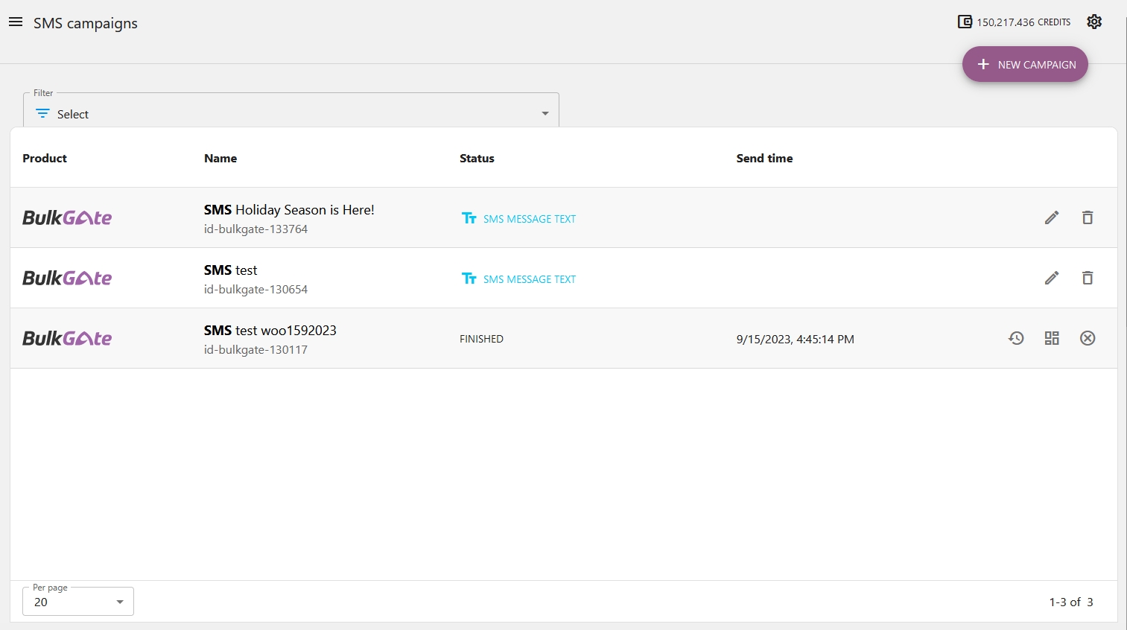
Task: Open SMS MESSAGE TEXT for Holiday Season
Action: [529, 219]
